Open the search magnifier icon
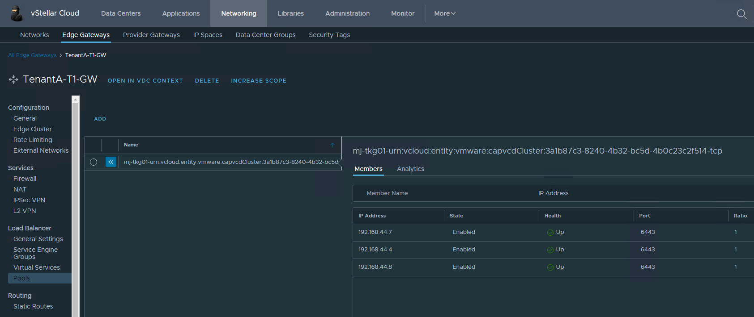Image resolution: width=754 pixels, height=317 pixels. (x=741, y=14)
